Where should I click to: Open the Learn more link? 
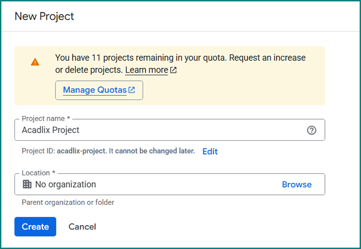coord(147,70)
